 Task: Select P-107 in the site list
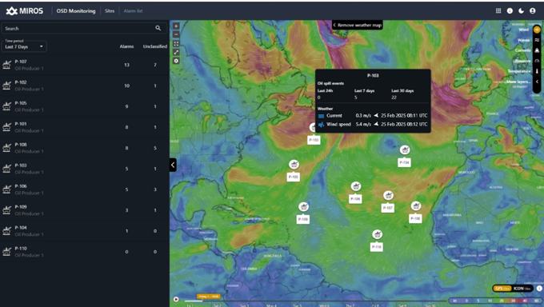83,65
